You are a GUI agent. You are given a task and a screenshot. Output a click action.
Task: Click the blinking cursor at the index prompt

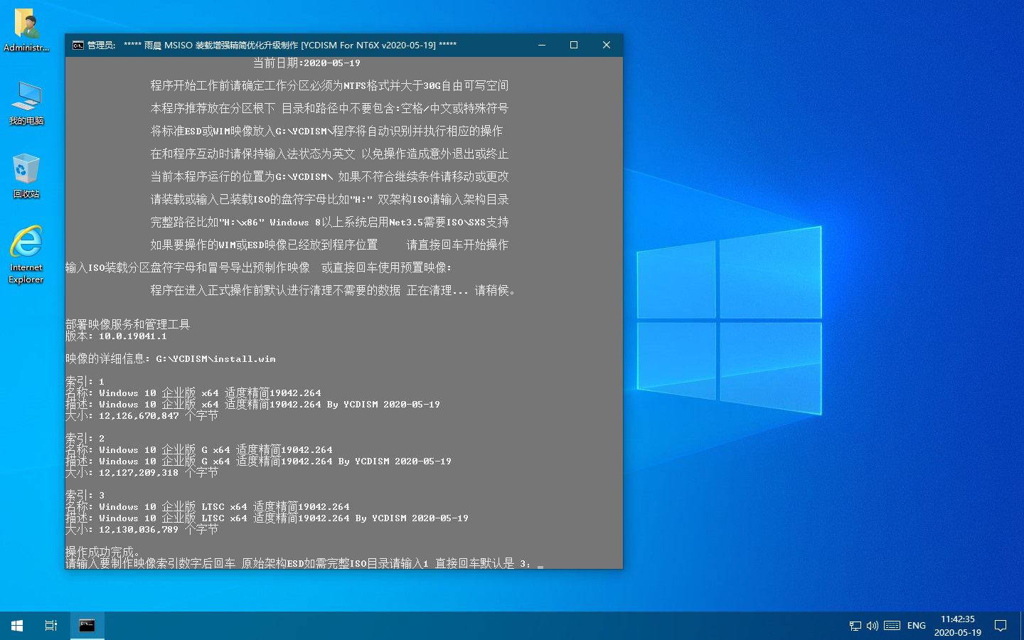coord(540,565)
